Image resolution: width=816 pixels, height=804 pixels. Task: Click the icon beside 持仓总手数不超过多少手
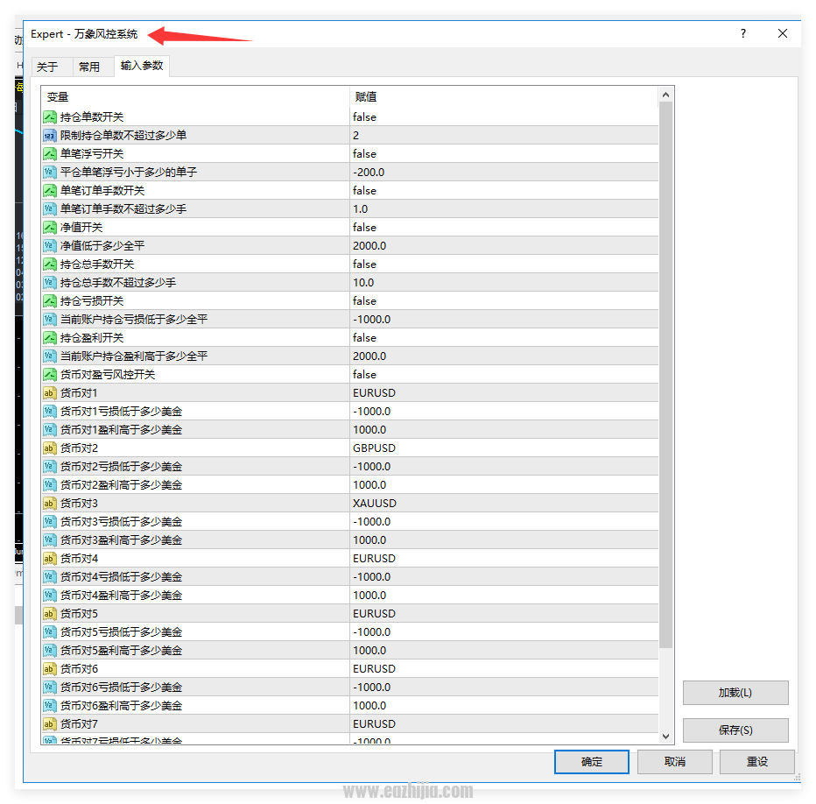(49, 283)
